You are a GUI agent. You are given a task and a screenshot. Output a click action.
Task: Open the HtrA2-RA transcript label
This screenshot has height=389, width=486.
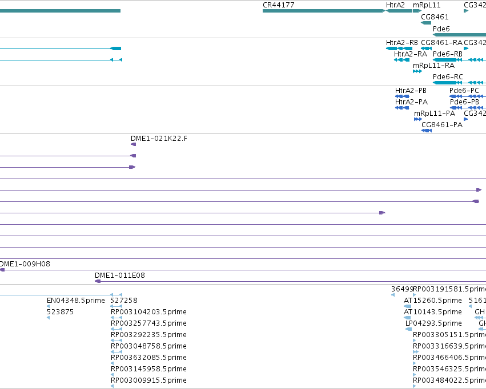point(411,54)
